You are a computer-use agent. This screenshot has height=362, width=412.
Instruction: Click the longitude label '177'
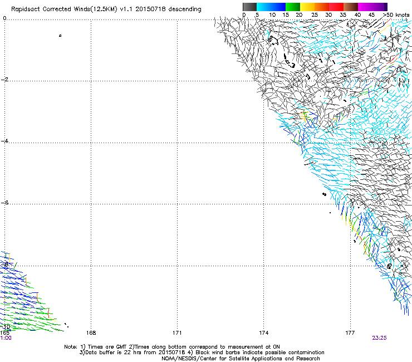point(350,333)
